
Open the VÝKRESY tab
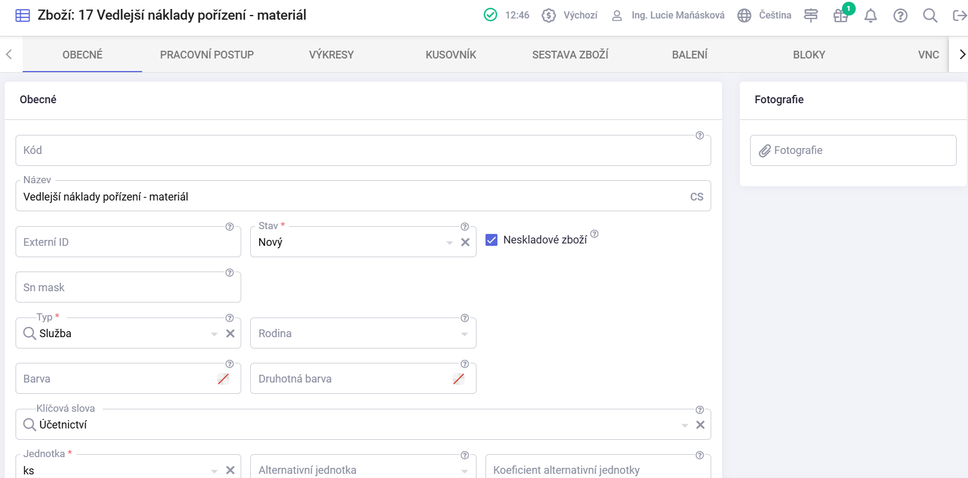coord(331,55)
